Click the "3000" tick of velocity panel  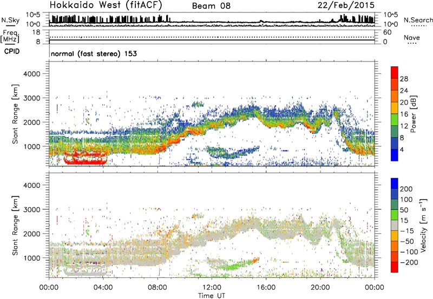(31, 209)
